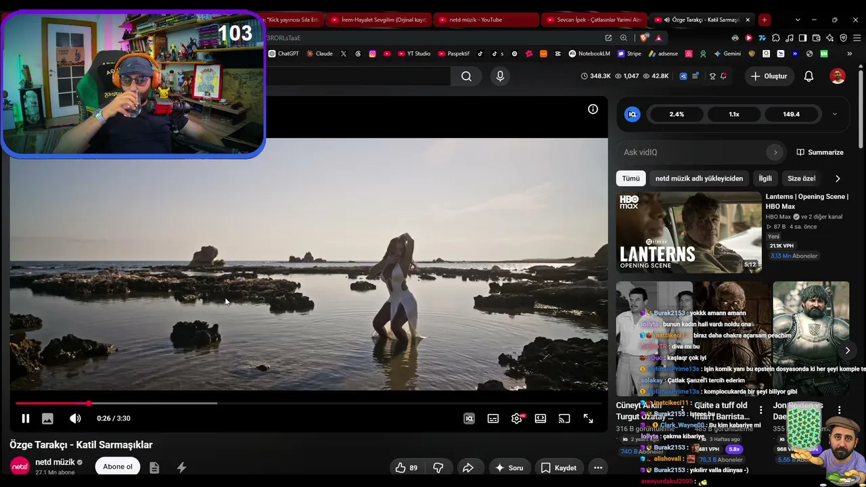Open the browser extensions puzzle icon

(776, 38)
